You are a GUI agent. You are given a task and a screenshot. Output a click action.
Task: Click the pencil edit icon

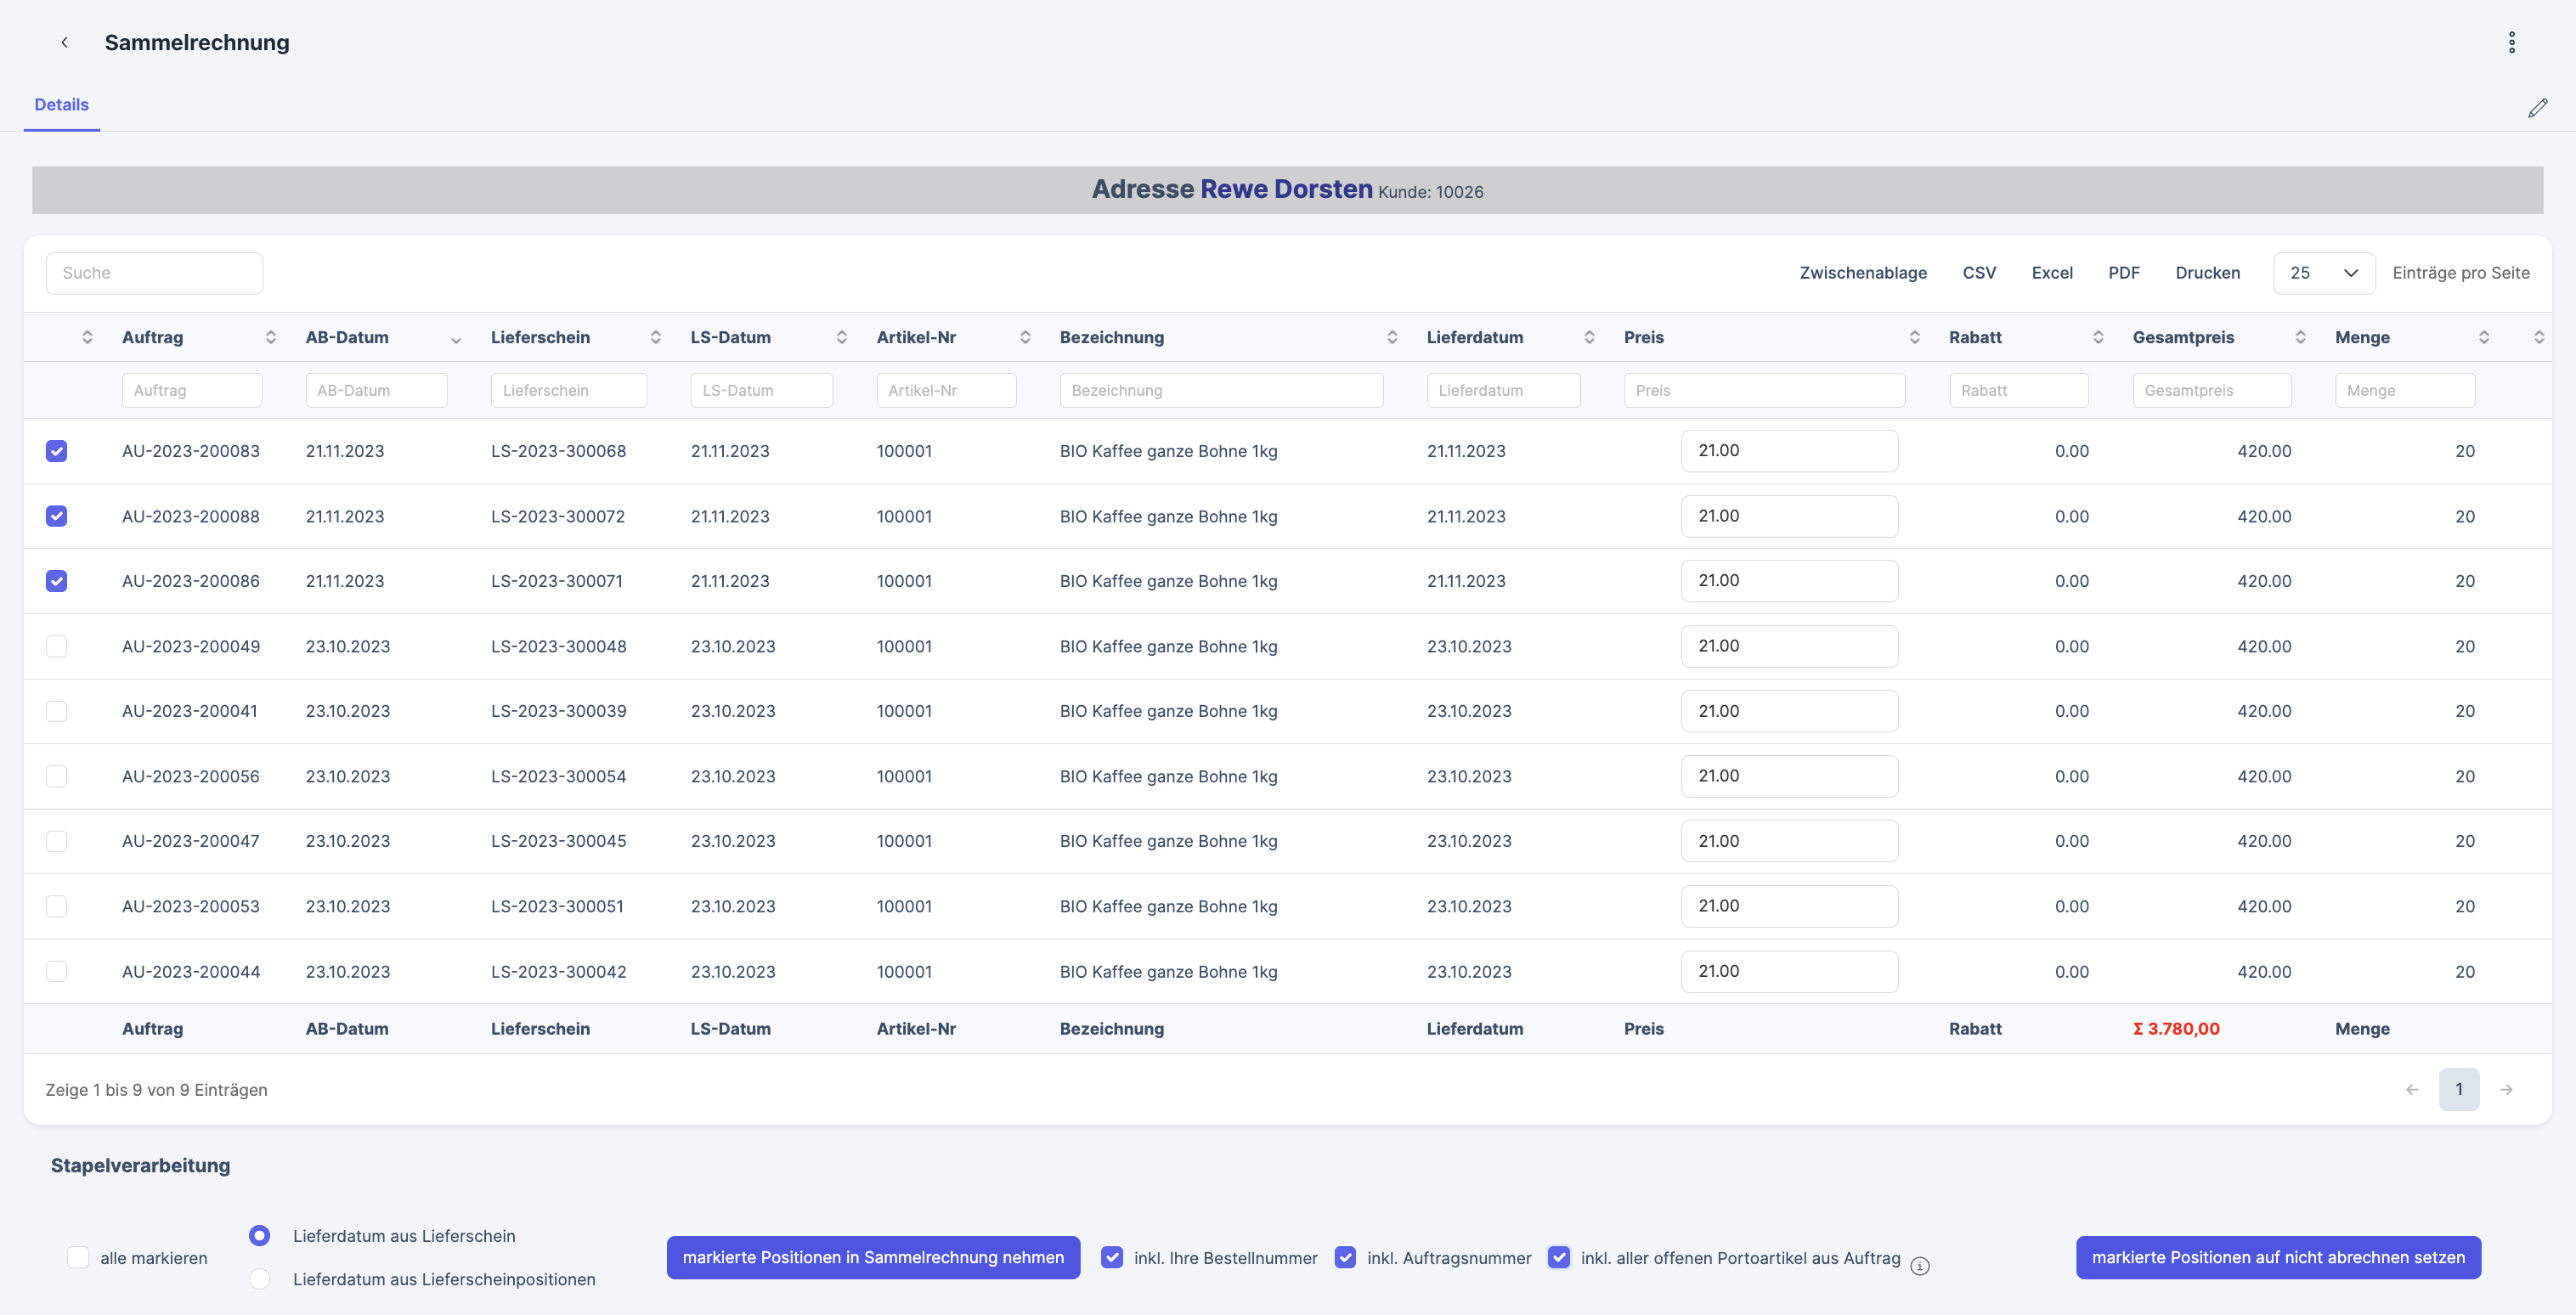click(2537, 108)
